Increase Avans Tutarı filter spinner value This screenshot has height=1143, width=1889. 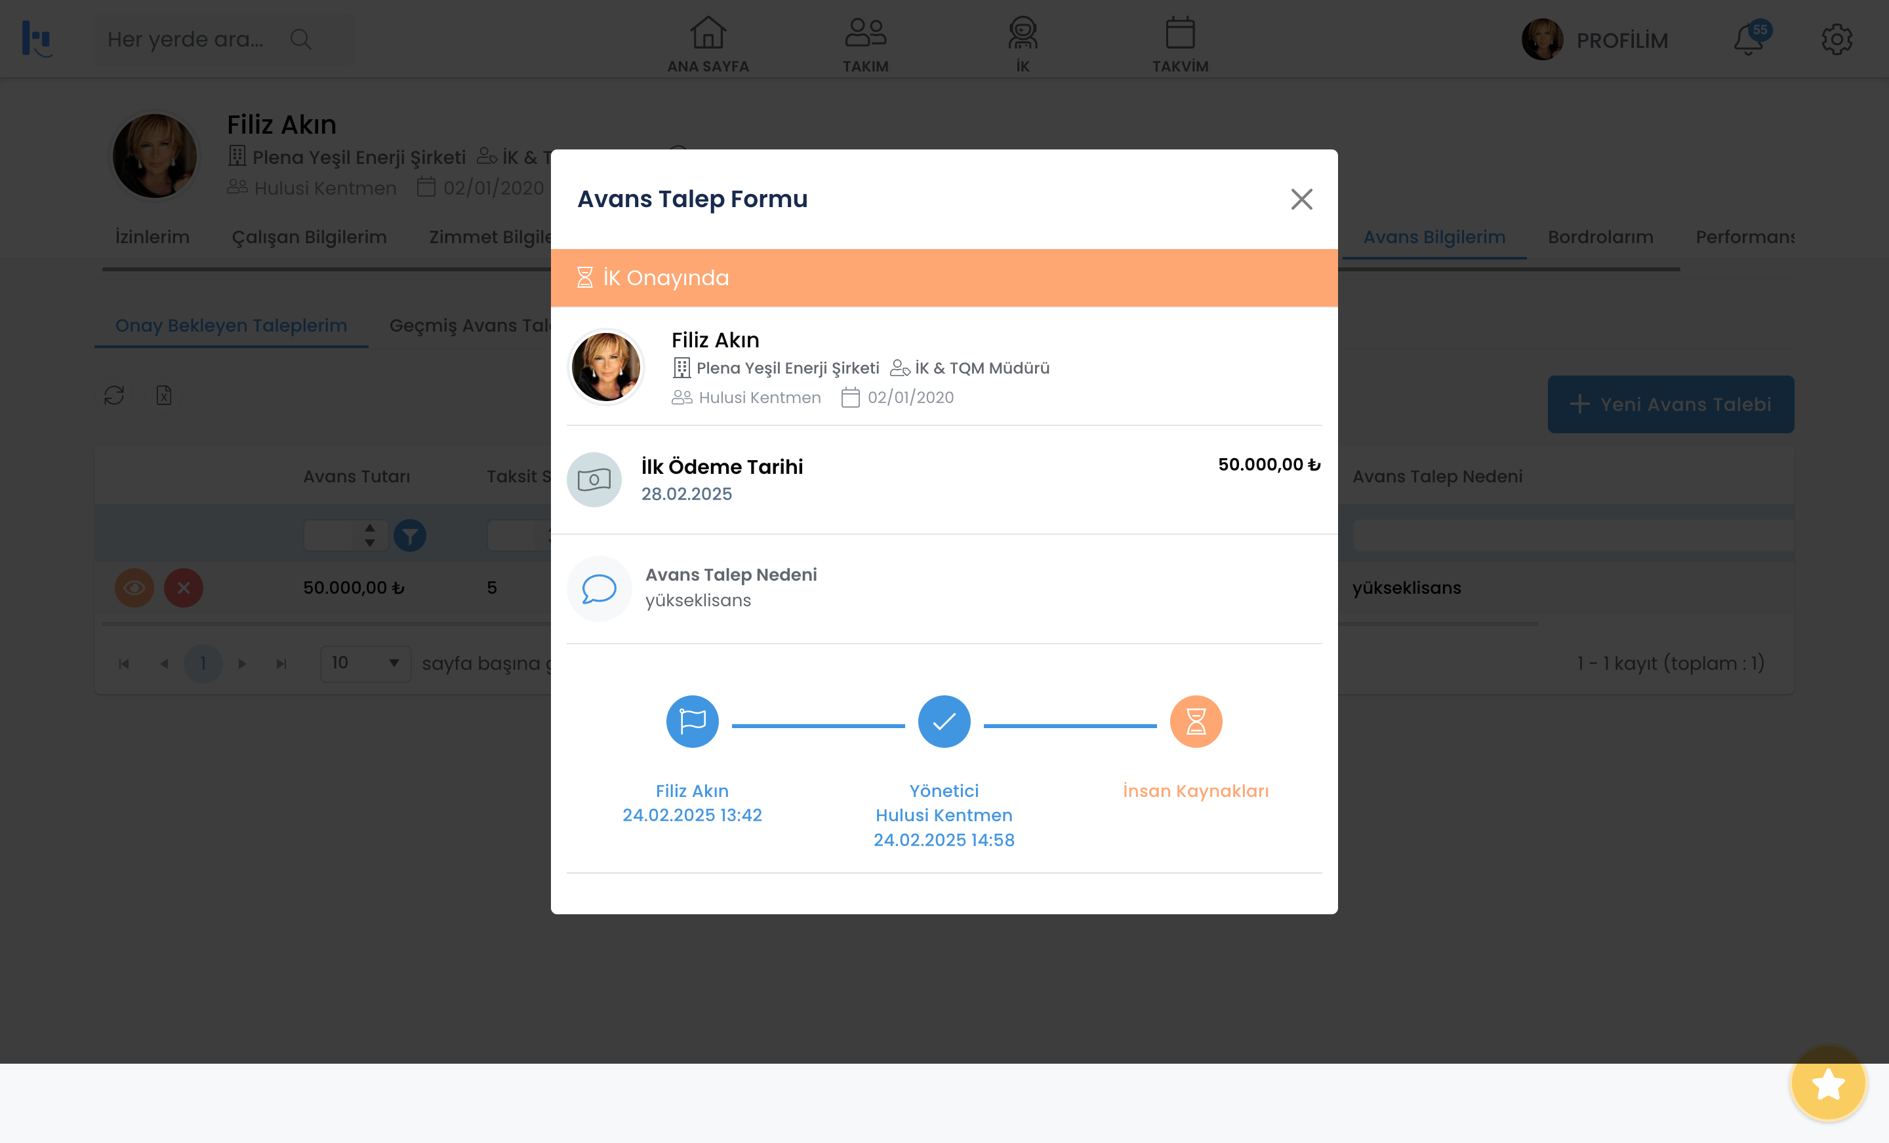(369, 528)
